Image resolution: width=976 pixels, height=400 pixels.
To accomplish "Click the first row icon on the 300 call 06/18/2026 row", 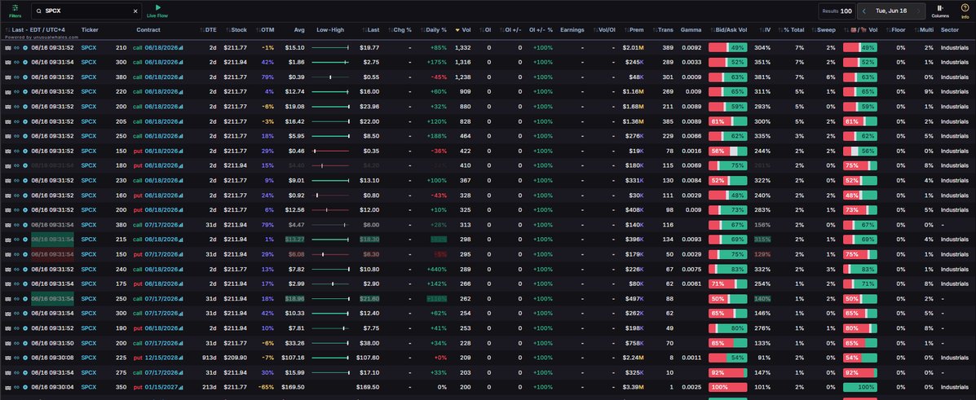I will [8, 62].
